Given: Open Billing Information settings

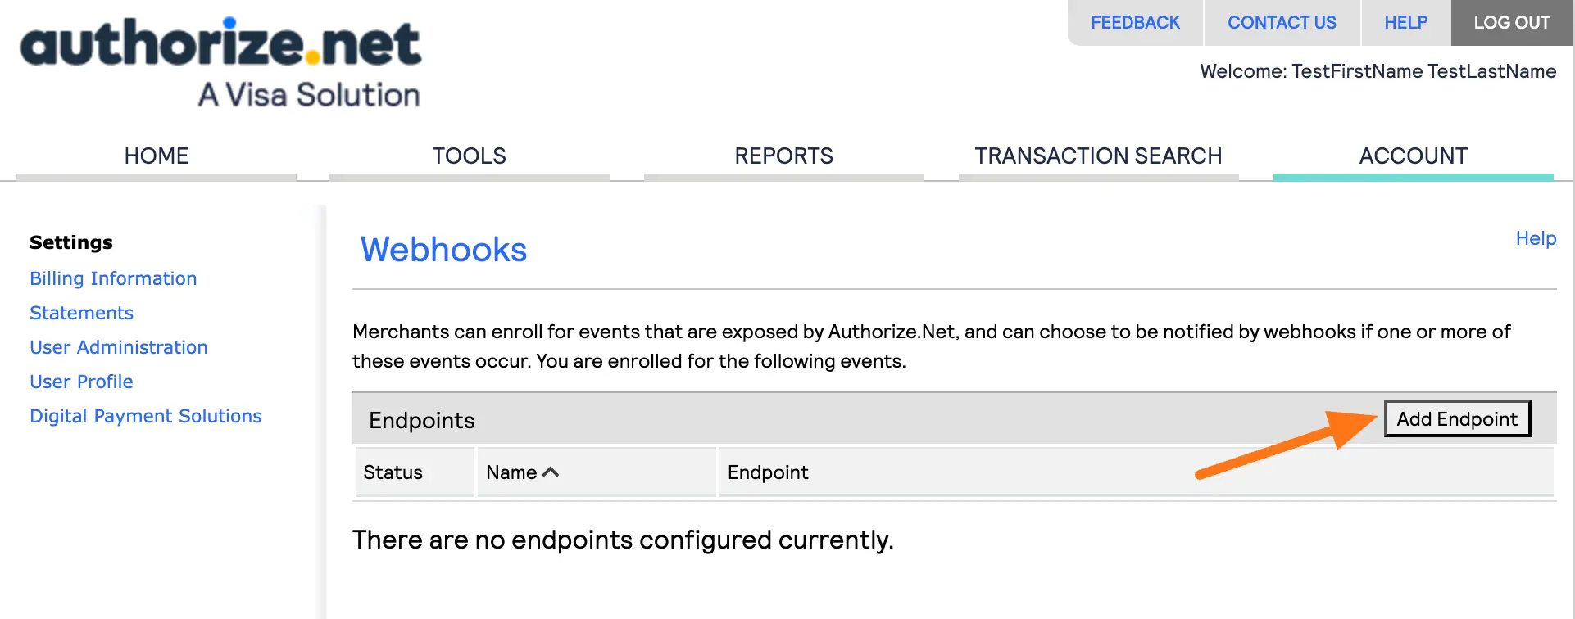Looking at the screenshot, I should pyautogui.click(x=113, y=278).
